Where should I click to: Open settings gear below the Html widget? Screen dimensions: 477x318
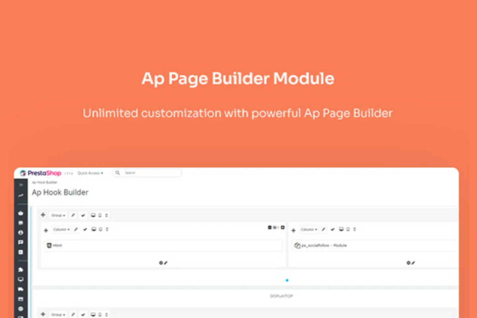pyautogui.click(x=161, y=263)
